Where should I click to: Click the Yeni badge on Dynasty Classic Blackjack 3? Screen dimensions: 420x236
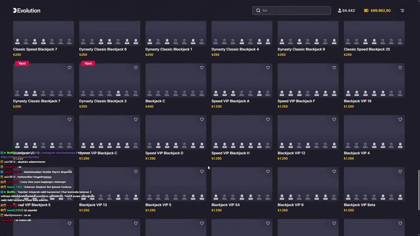88,63
